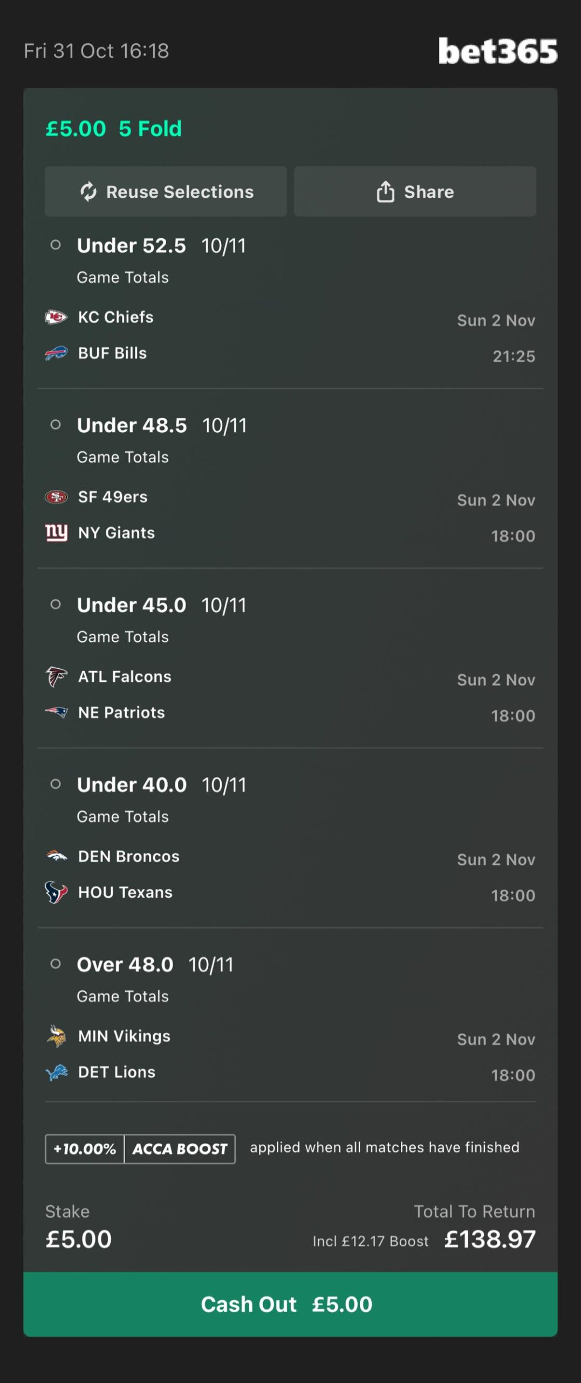
Task: Click the DEN Broncos team logo
Action: [56, 856]
